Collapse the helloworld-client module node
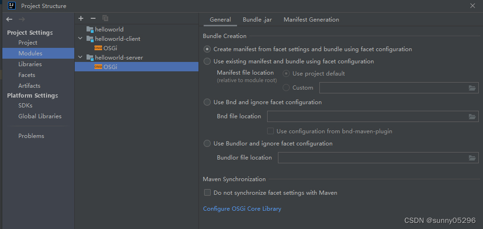 pos(80,38)
